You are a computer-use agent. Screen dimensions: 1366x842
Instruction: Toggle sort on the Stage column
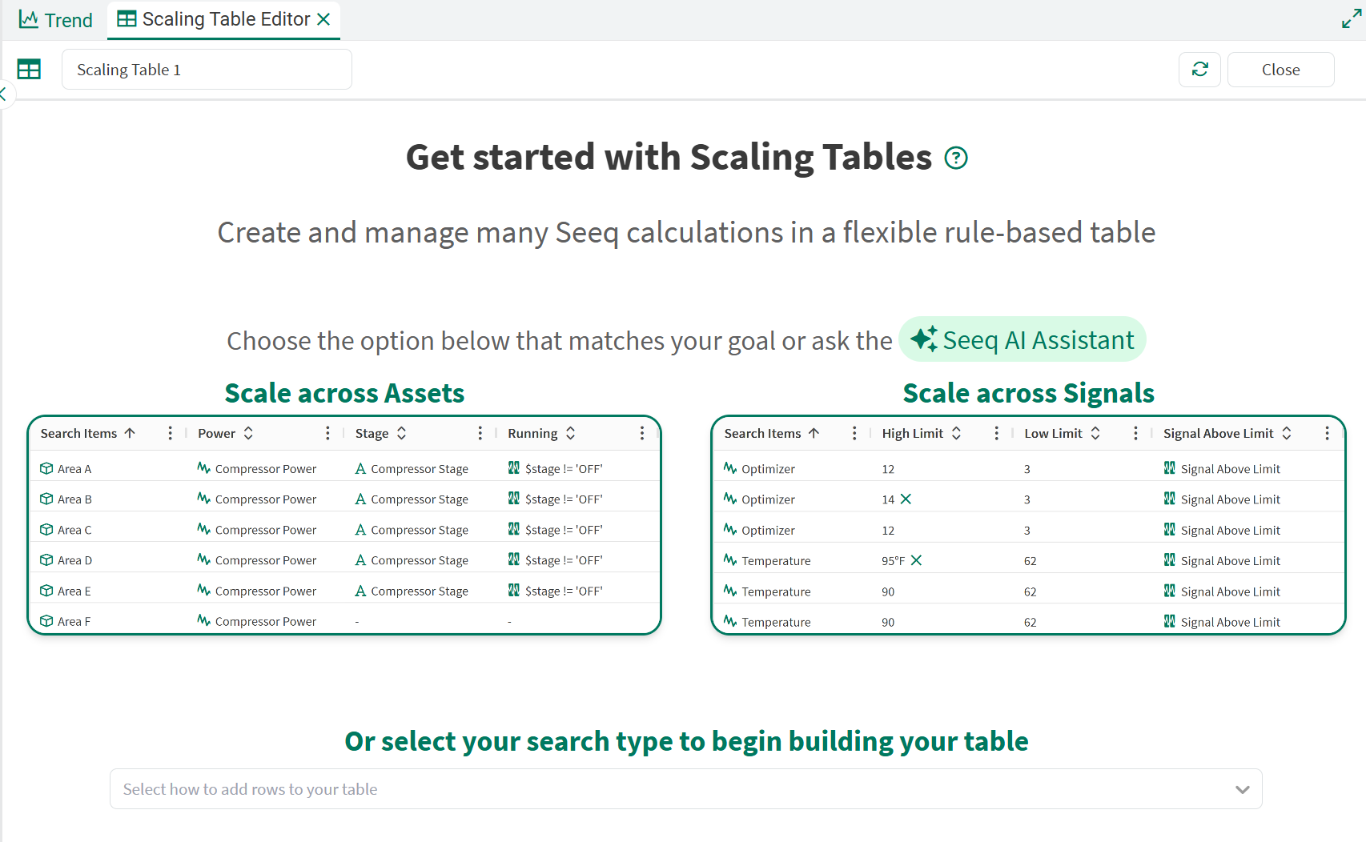coord(402,433)
